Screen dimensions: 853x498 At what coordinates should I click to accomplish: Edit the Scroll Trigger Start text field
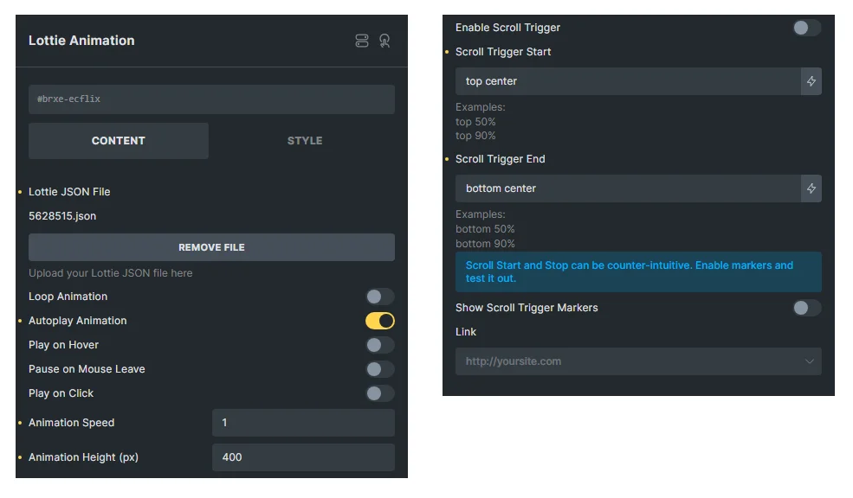tap(628, 81)
